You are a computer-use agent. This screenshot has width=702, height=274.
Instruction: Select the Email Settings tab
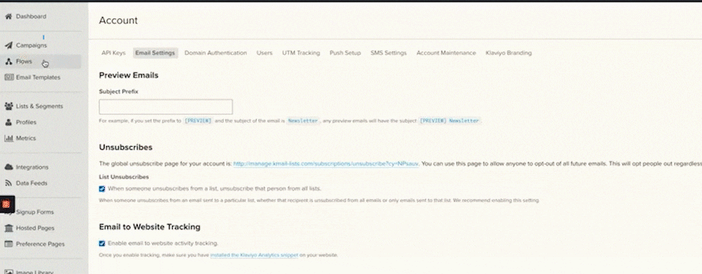click(x=155, y=53)
